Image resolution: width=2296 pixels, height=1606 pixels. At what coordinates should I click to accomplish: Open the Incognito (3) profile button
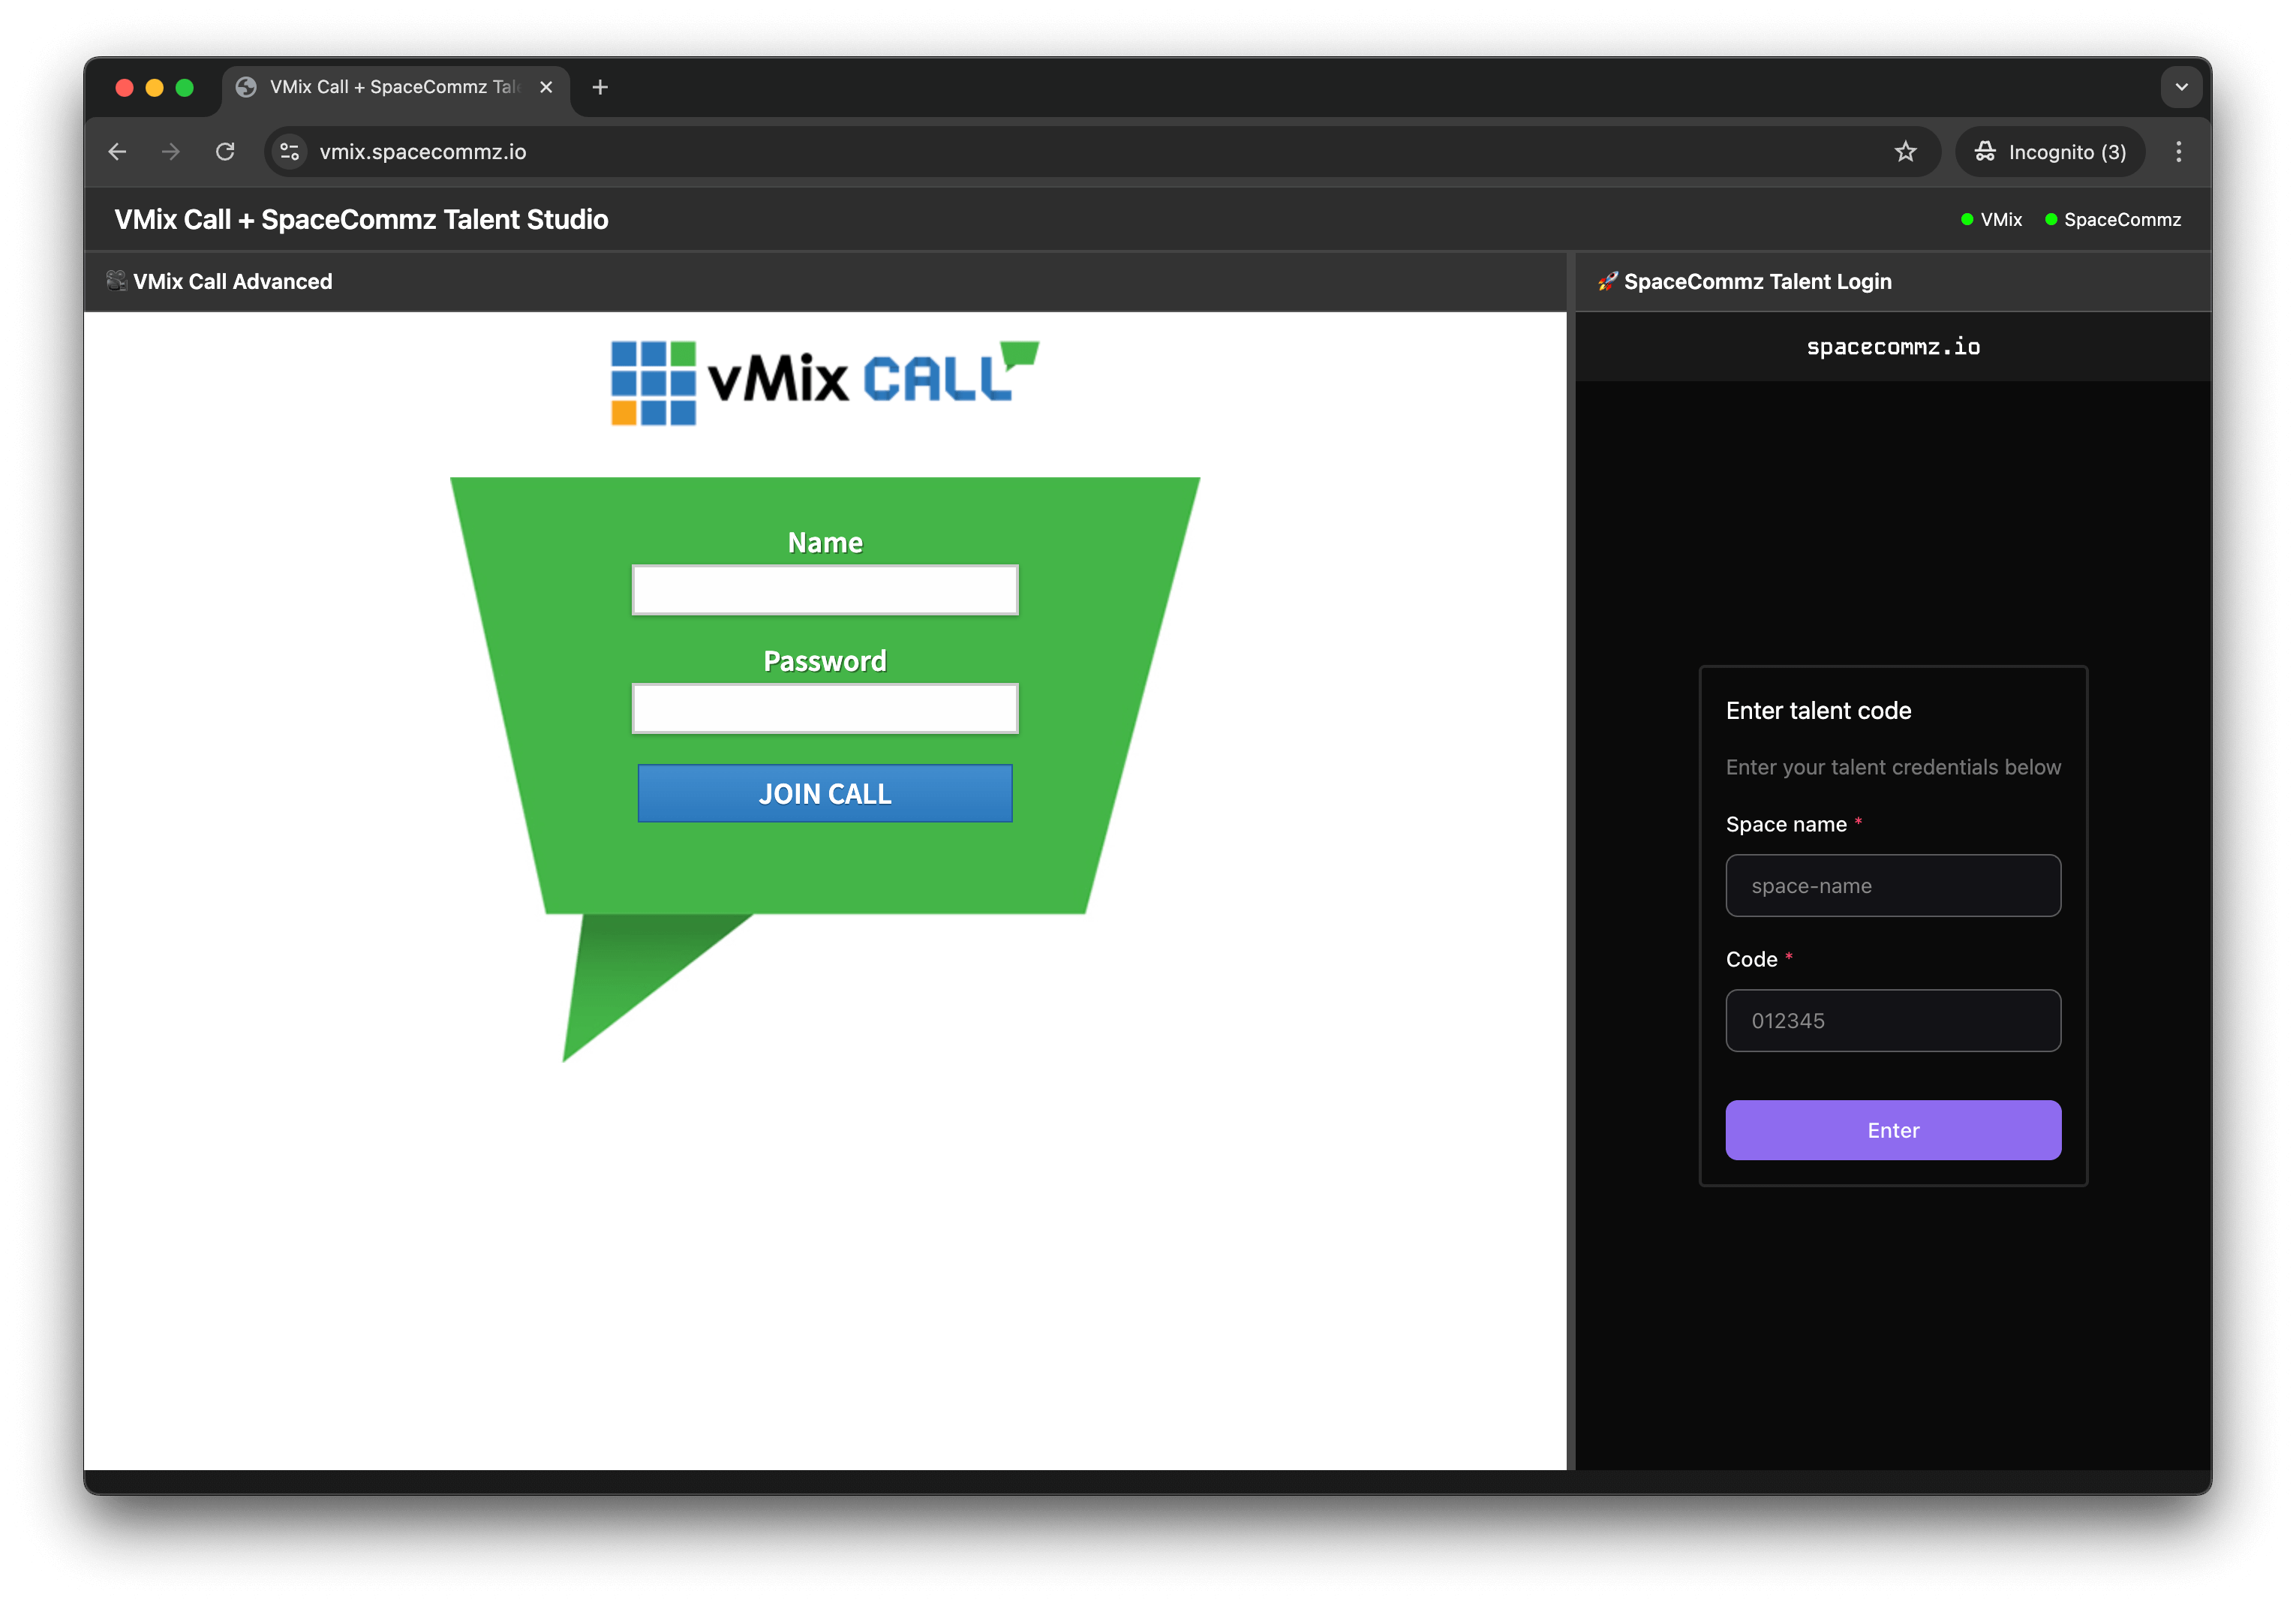(2050, 152)
